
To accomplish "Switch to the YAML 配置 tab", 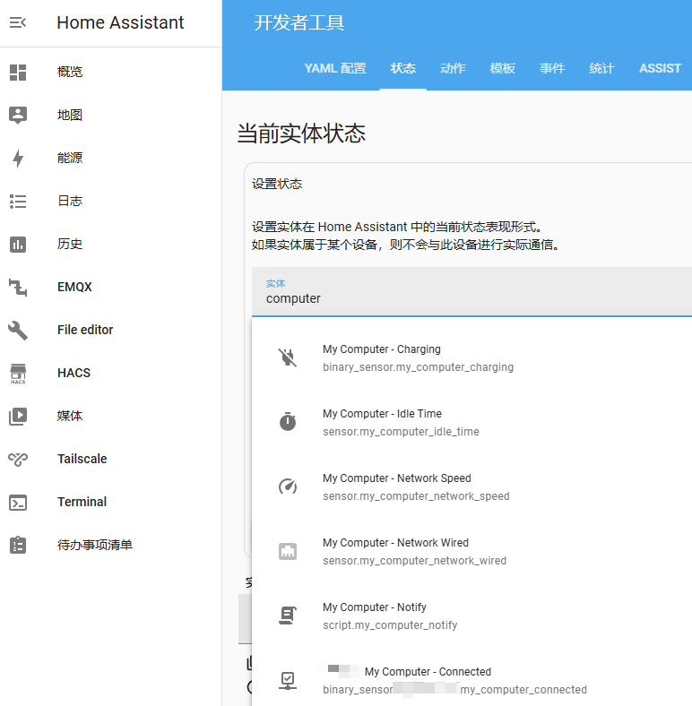I will [x=334, y=69].
